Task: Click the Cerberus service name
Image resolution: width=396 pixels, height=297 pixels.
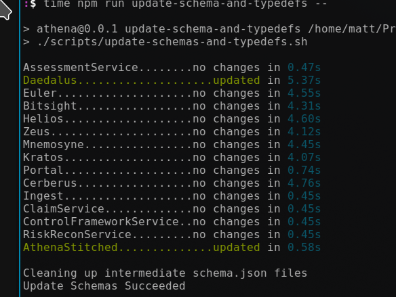Action: (x=49, y=183)
